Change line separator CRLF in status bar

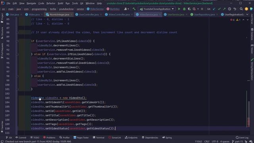[x=207, y=141]
